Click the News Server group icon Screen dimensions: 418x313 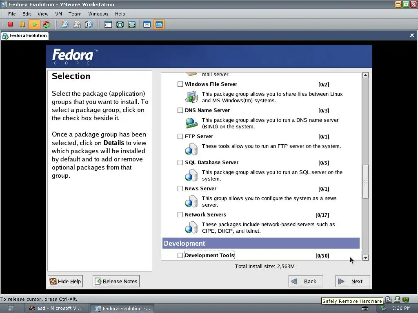[191, 201]
